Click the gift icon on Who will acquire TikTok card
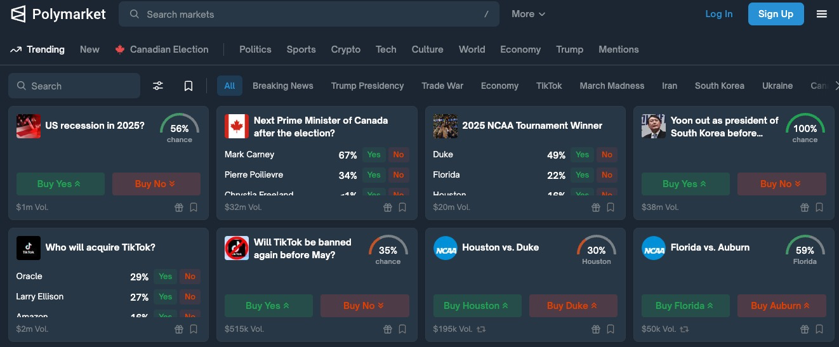Image resolution: width=839 pixels, height=347 pixels. 179,329
